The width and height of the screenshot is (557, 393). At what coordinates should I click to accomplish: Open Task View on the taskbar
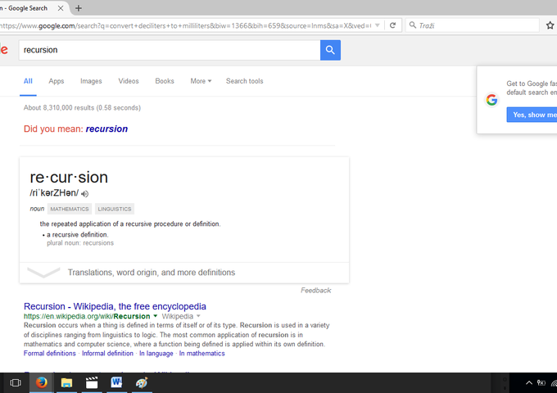[x=15, y=382]
